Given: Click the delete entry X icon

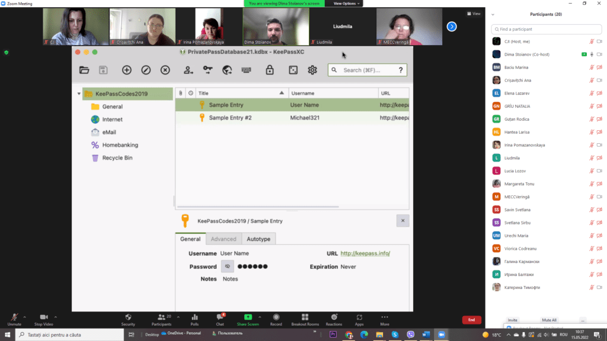Looking at the screenshot, I should tap(165, 70).
